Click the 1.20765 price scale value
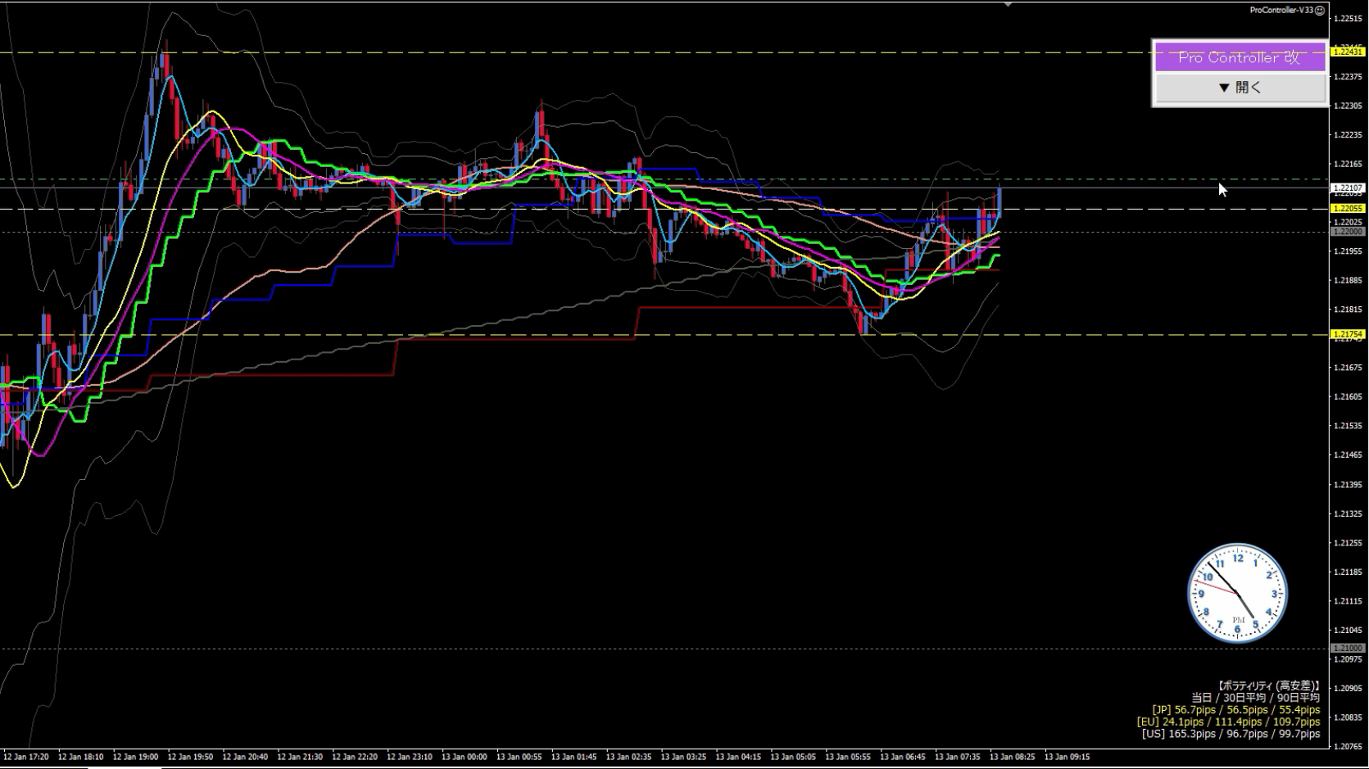 coord(1348,746)
